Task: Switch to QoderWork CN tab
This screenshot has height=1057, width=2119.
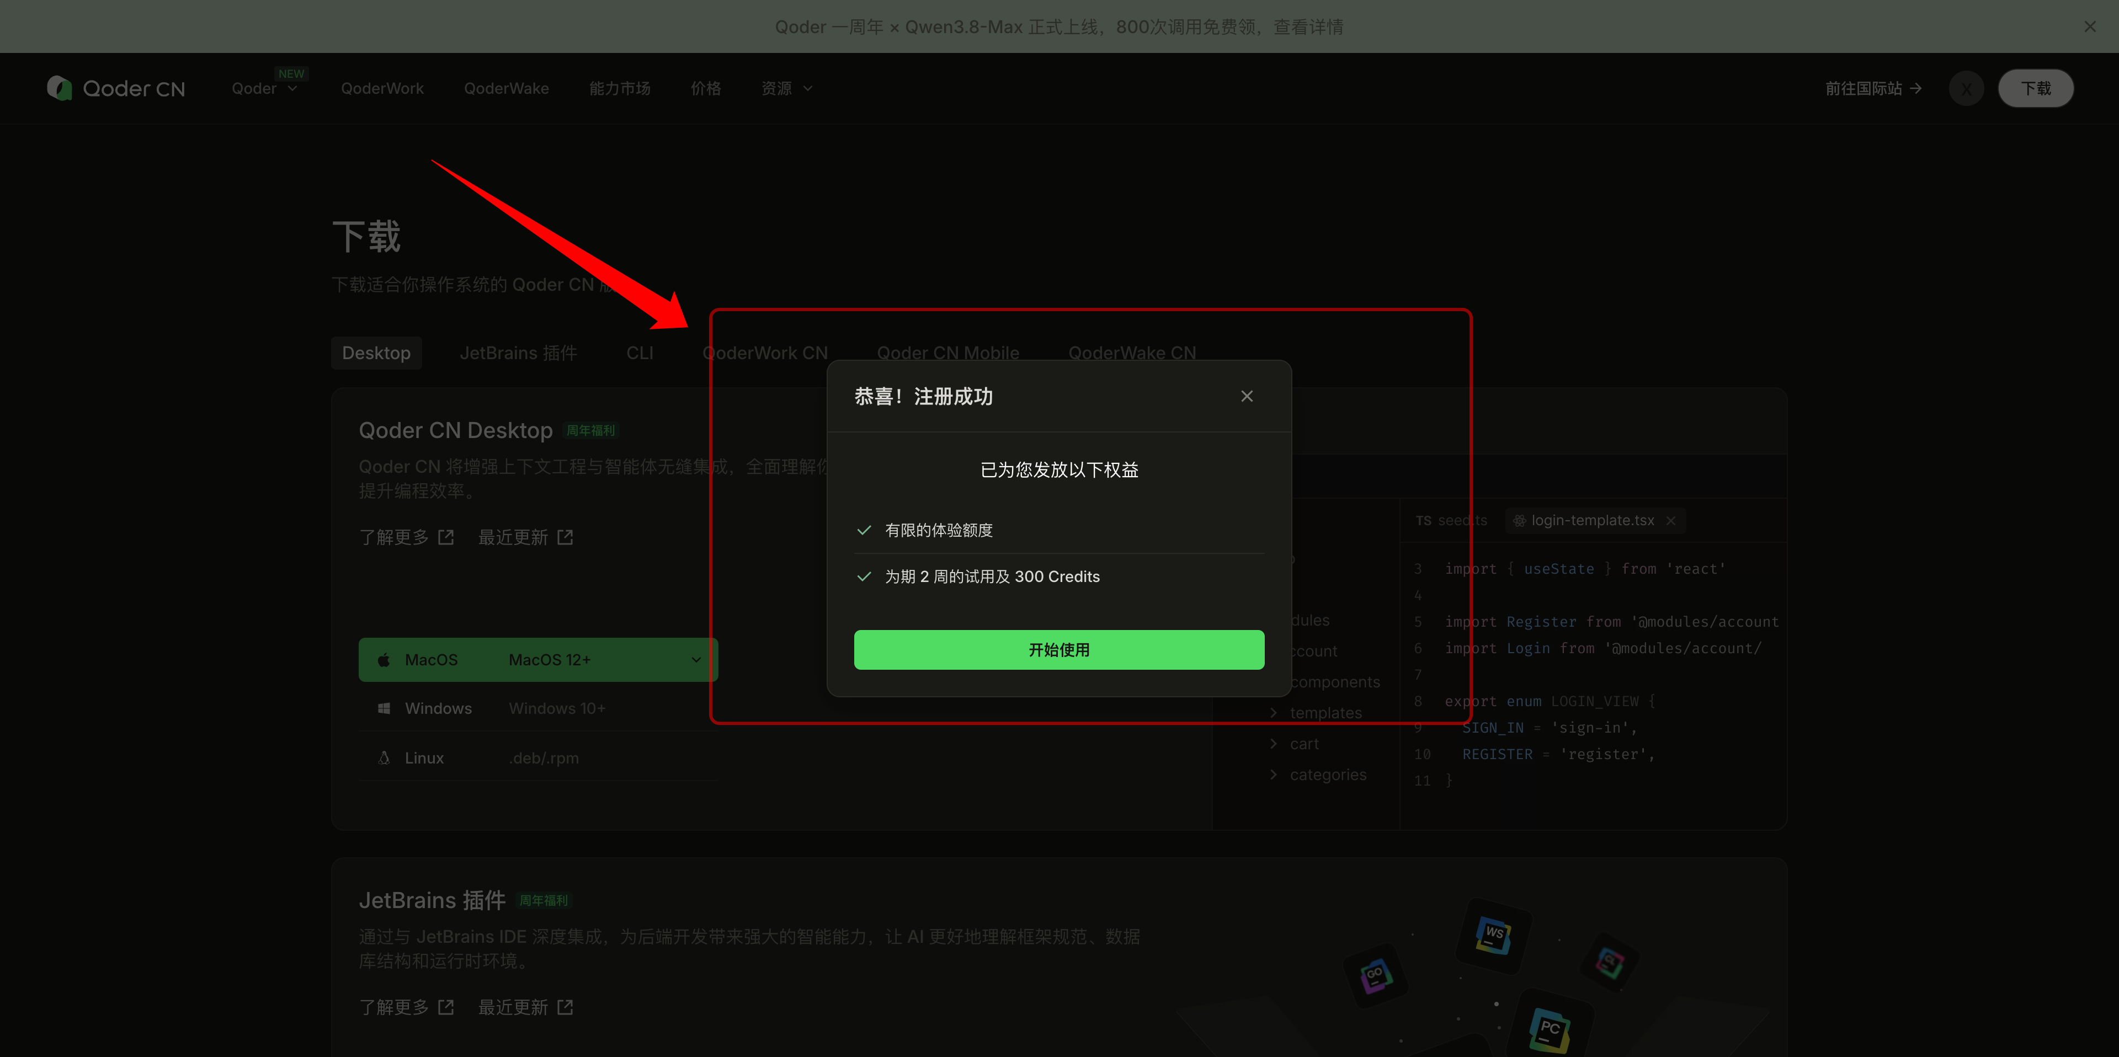Action: coord(765,353)
